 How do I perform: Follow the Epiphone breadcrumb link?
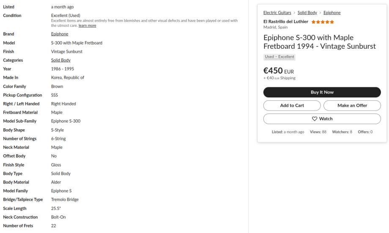332,13
